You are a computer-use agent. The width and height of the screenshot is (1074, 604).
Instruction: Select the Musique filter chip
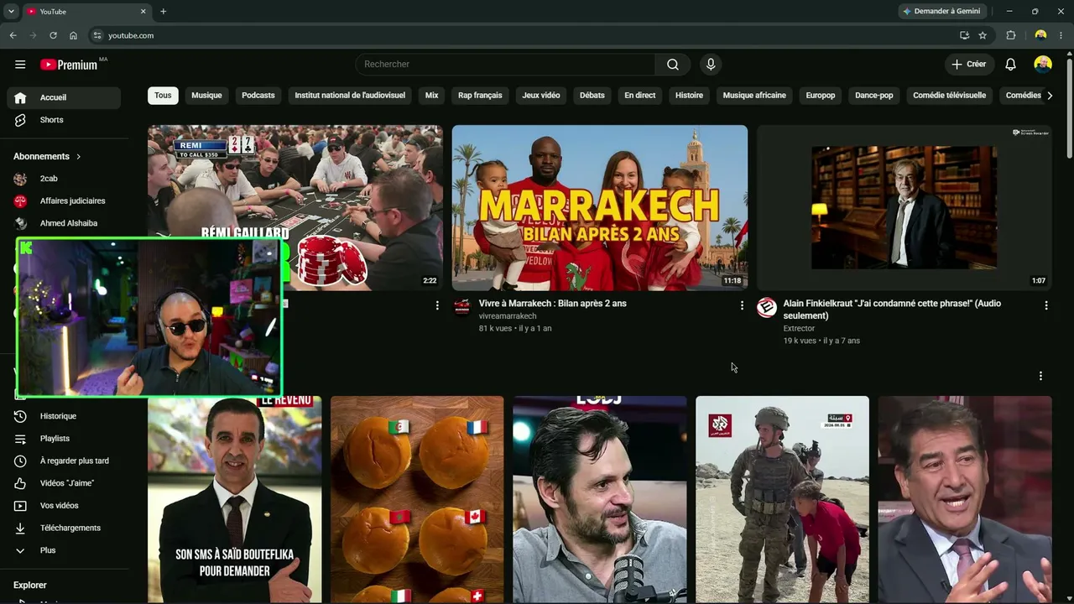click(x=206, y=96)
